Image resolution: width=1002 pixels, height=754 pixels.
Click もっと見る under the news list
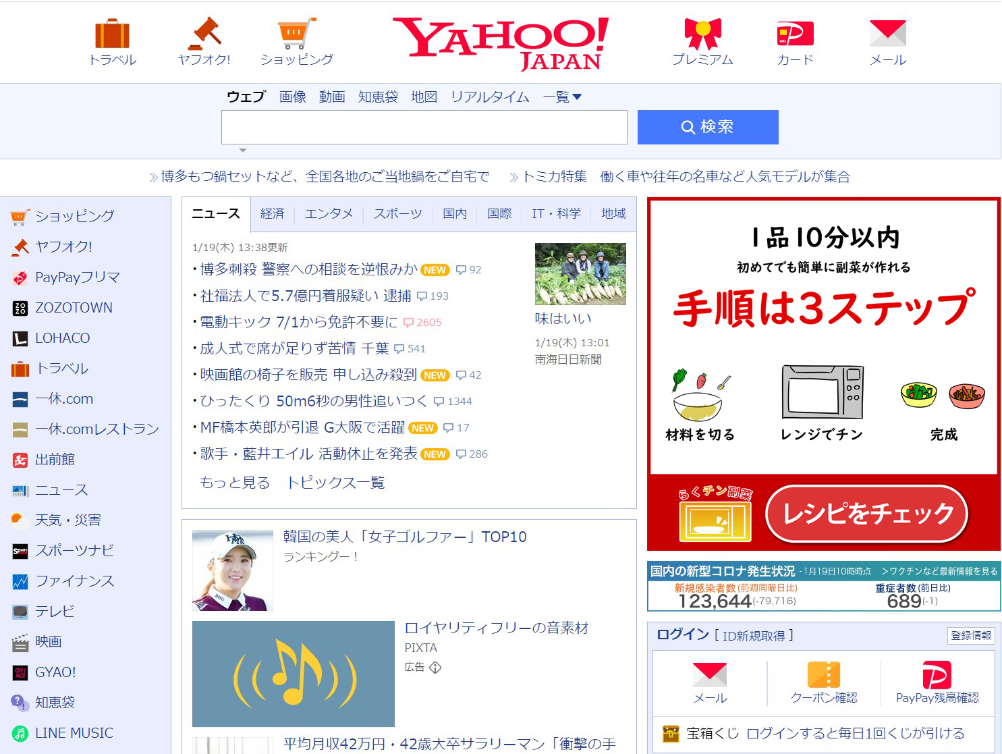(x=235, y=483)
